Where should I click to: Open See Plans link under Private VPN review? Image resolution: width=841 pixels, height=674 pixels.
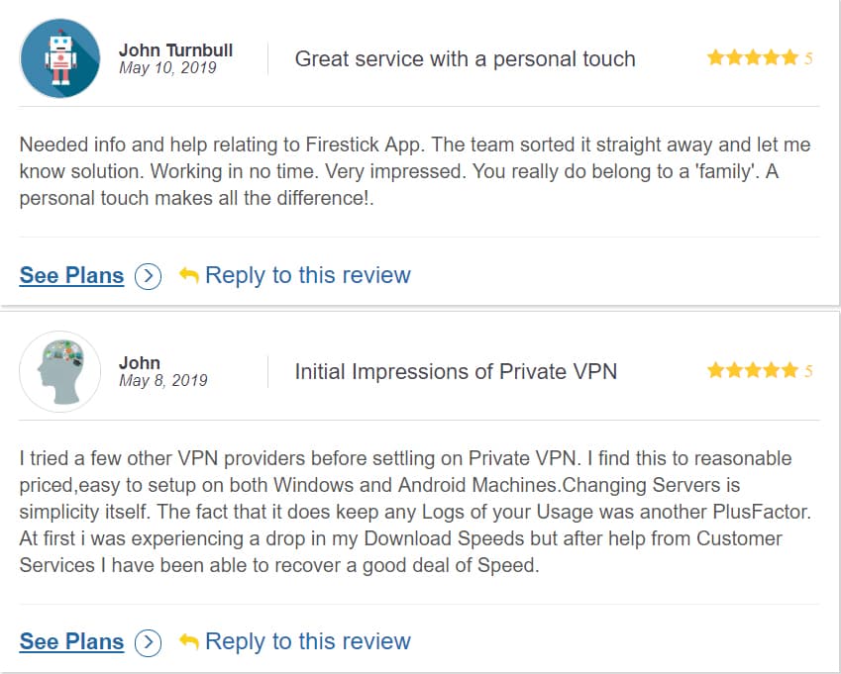coord(71,641)
